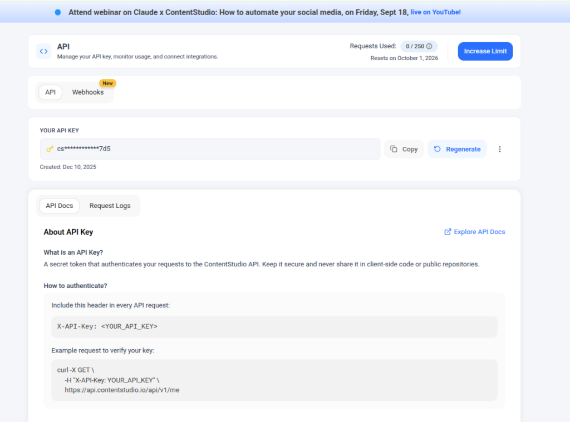Image resolution: width=570 pixels, height=422 pixels.
Task: Click the info icon beside 0 / 250
Action: (x=429, y=47)
